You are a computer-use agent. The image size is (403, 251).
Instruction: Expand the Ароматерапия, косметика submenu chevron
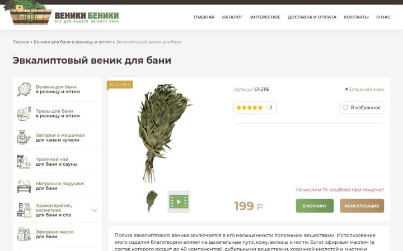[95, 210]
